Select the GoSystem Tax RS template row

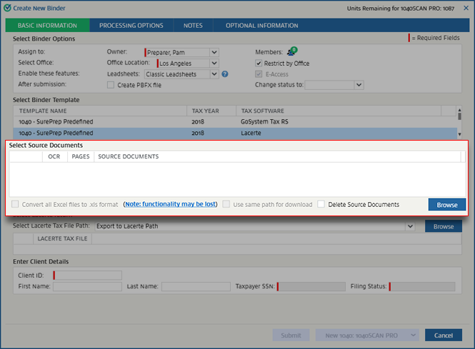click(x=235, y=121)
